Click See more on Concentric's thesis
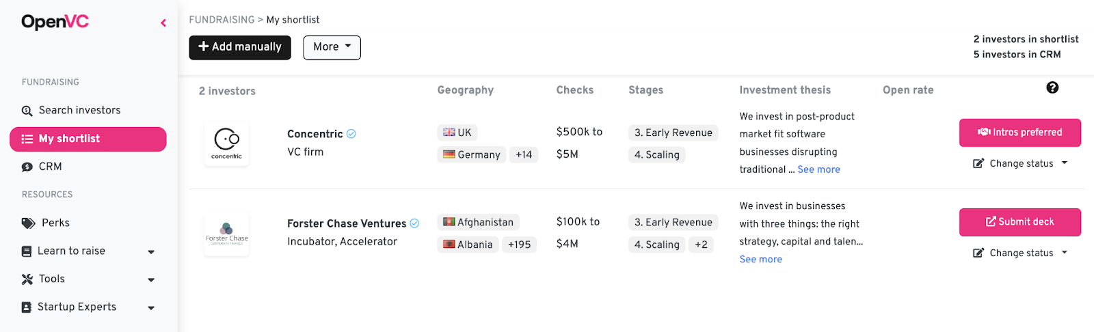 [818, 169]
